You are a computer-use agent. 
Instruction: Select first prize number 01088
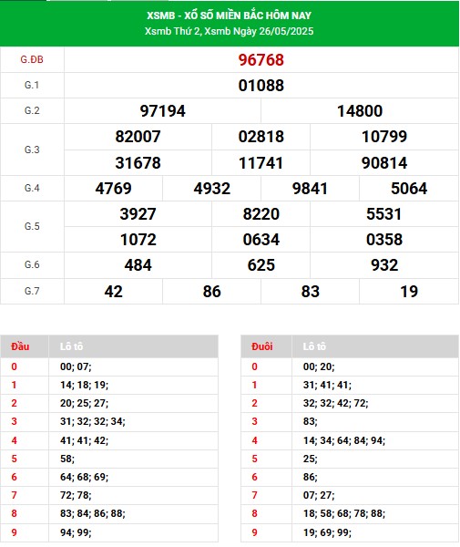tap(261, 86)
